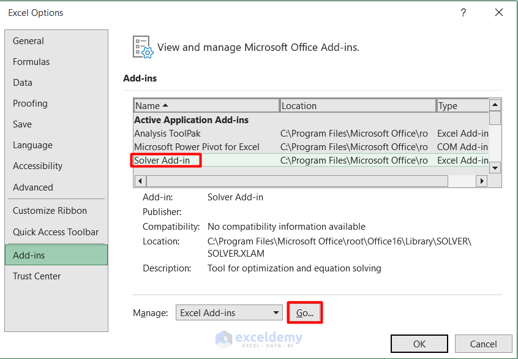The image size is (518, 359).
Task: Sort add-ins by Name column header
Action: point(206,105)
